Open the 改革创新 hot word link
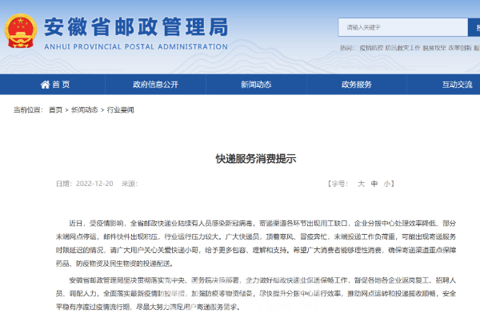Image resolution: width=480 pixels, height=317 pixels. coord(460,48)
